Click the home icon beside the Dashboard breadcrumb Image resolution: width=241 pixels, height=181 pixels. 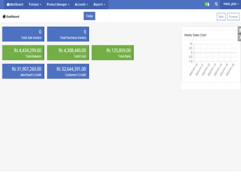tap(4, 16)
